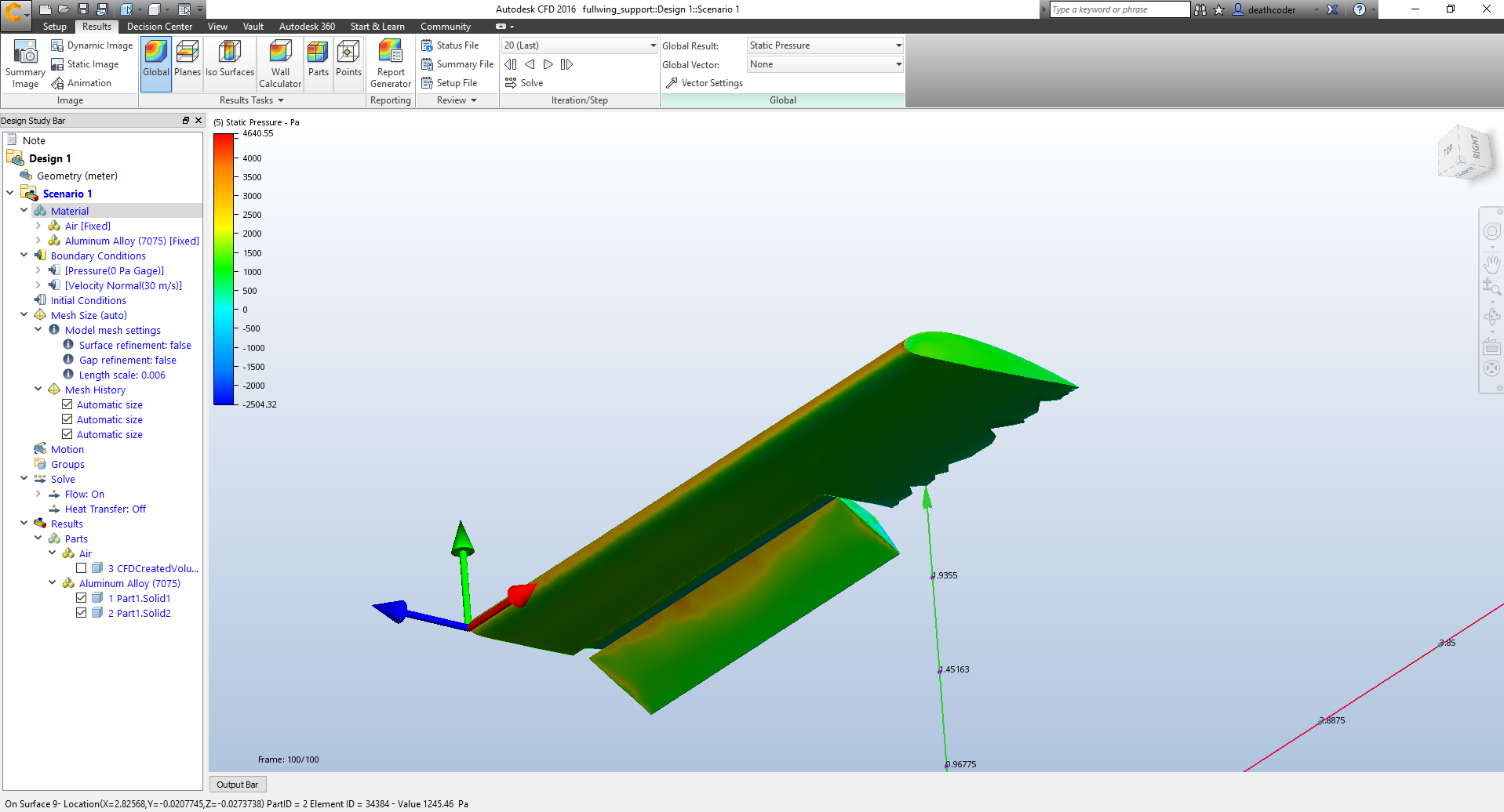Open the Animation tool
This screenshot has width=1504, height=812.
pyautogui.click(x=81, y=82)
